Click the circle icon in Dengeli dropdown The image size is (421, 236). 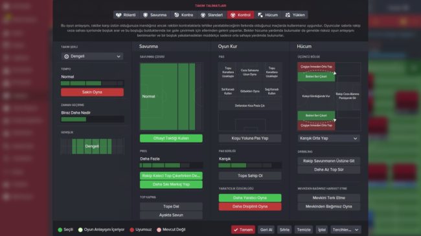(x=66, y=56)
